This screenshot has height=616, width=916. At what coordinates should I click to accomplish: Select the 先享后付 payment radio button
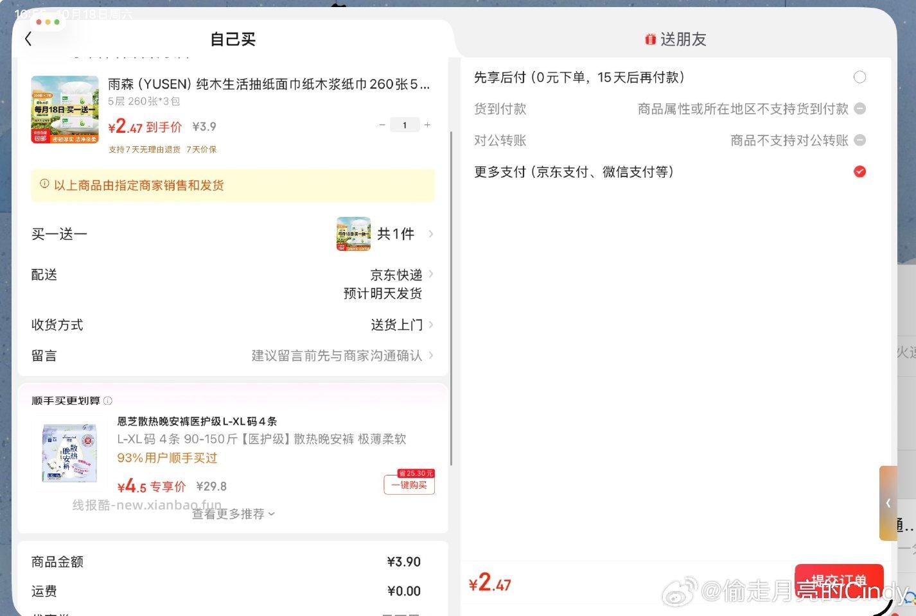860,77
